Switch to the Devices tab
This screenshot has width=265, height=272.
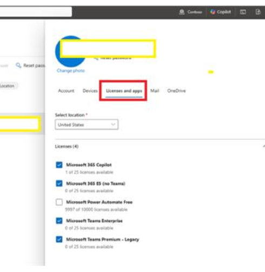90,90
